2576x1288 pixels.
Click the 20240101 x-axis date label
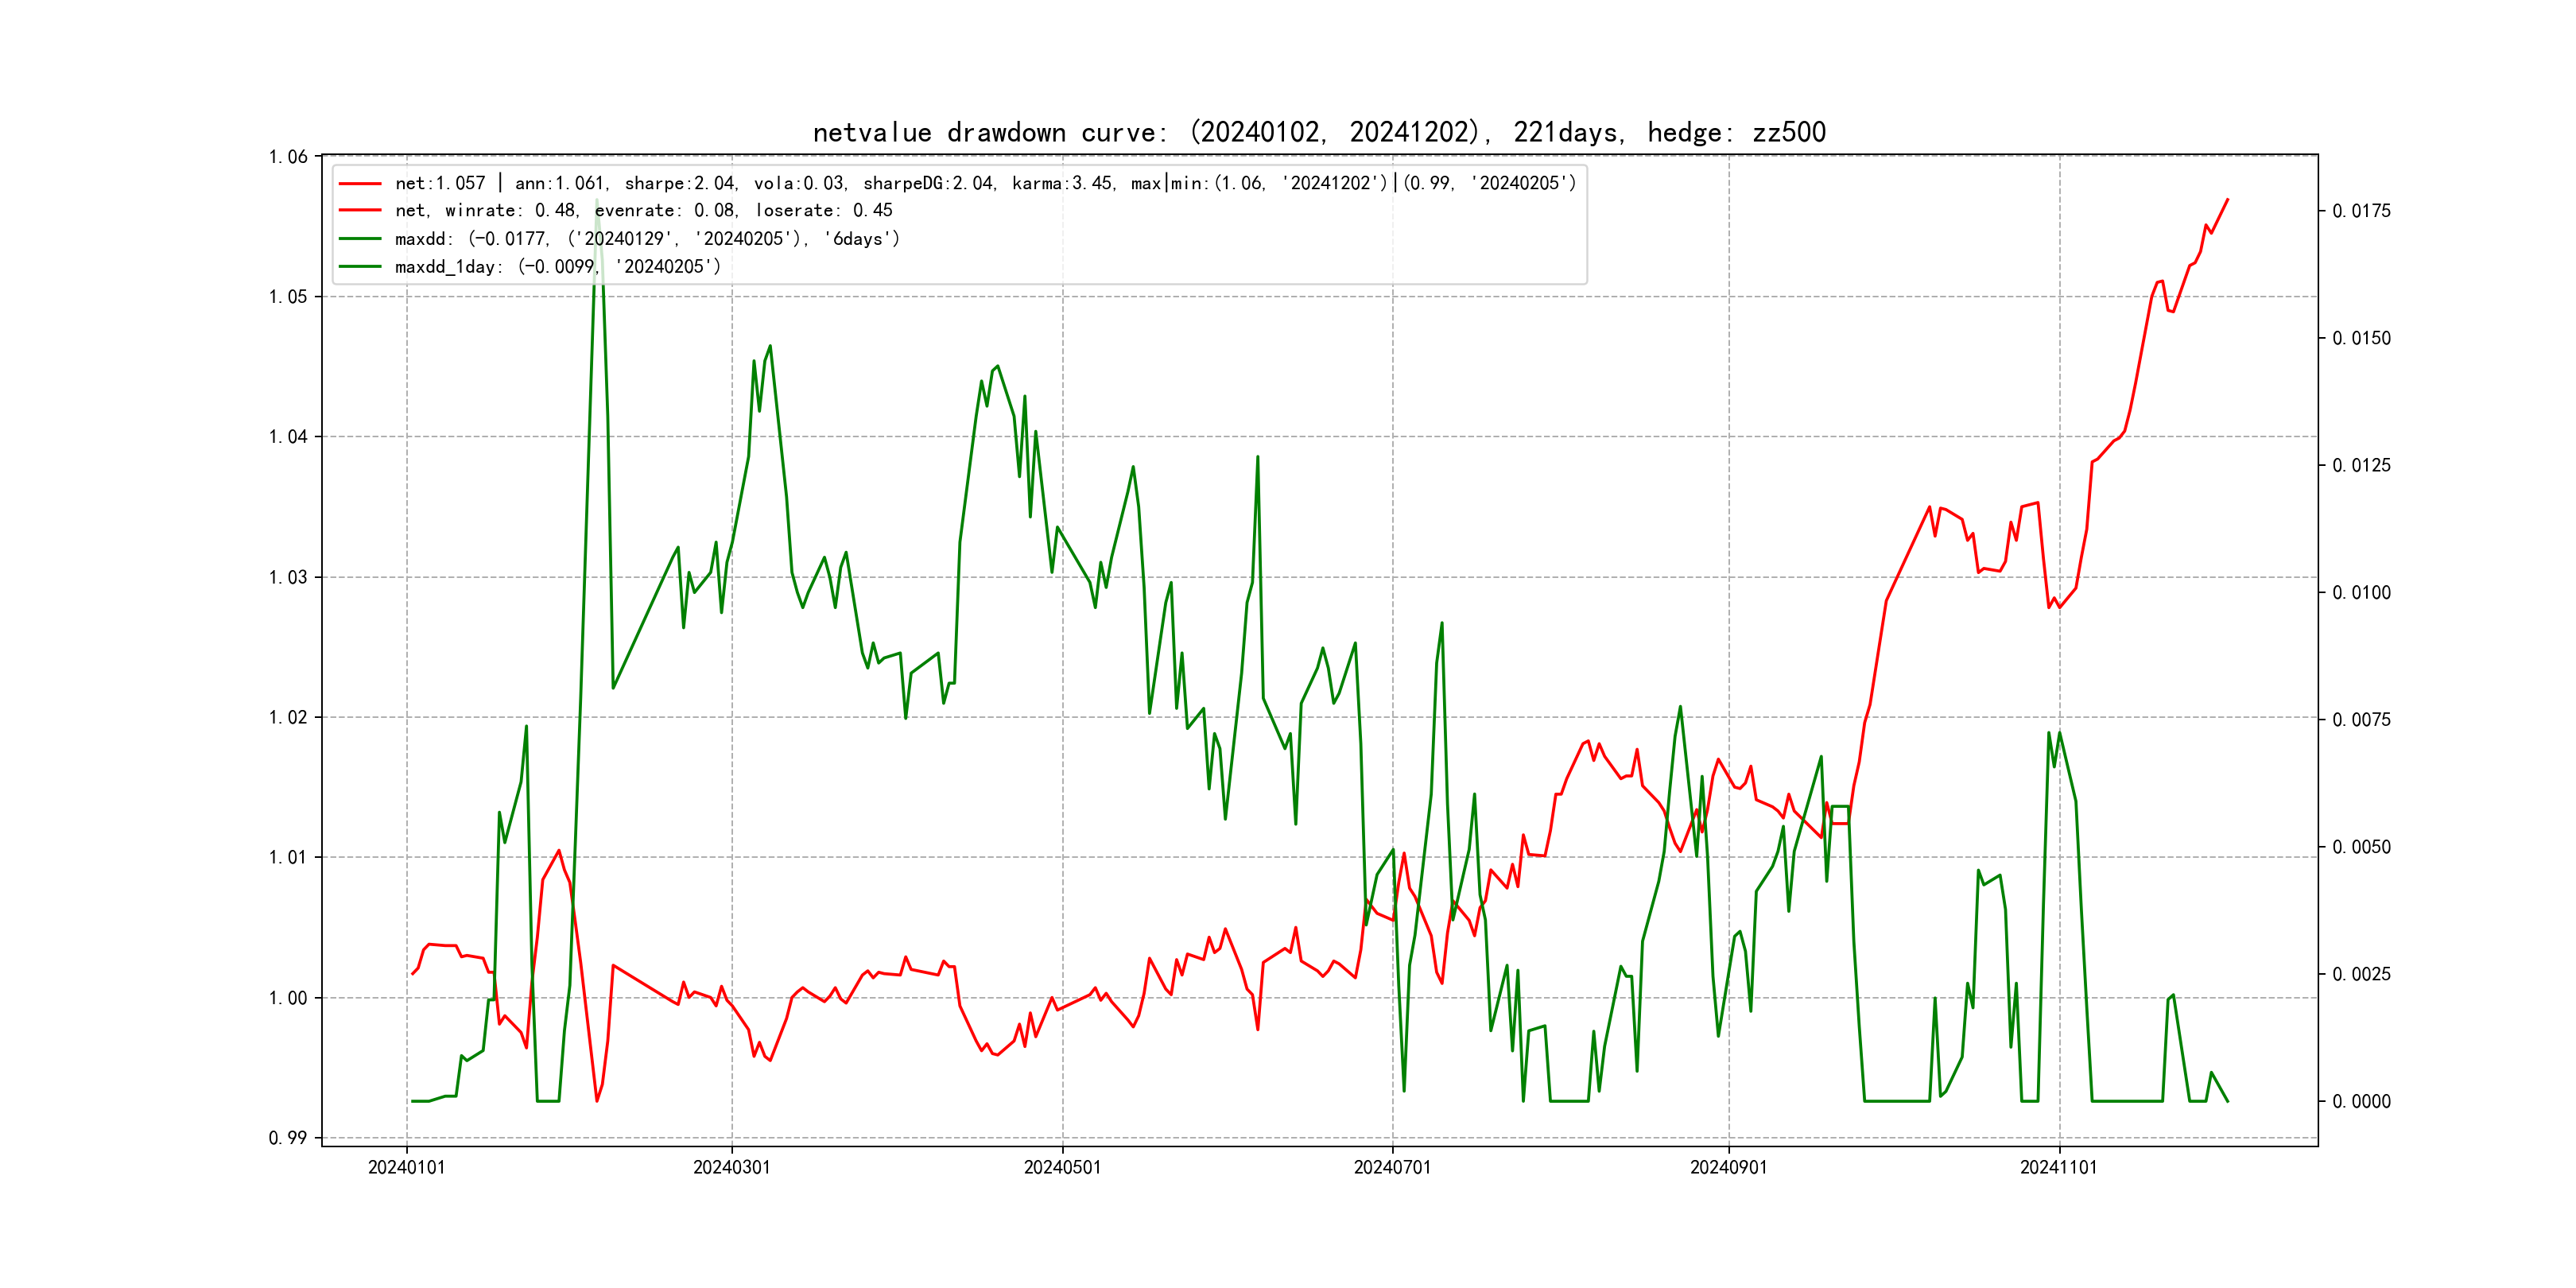406,1168
